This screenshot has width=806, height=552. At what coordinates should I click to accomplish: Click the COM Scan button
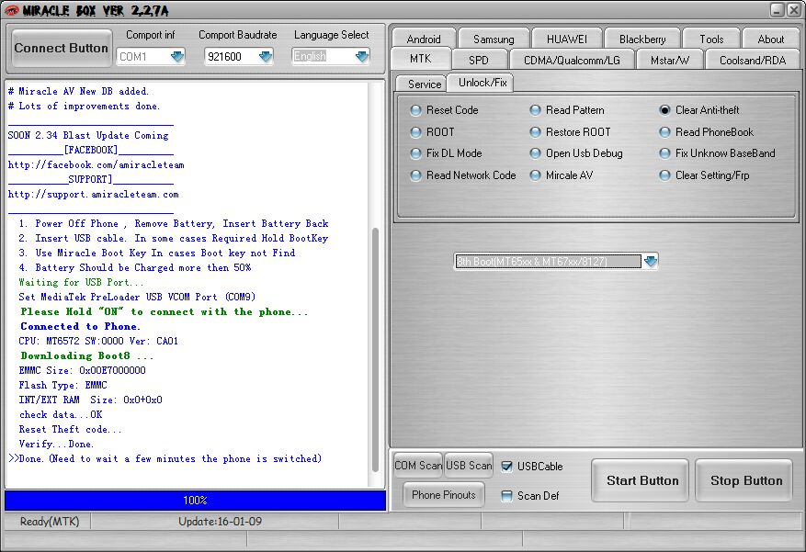click(x=418, y=466)
